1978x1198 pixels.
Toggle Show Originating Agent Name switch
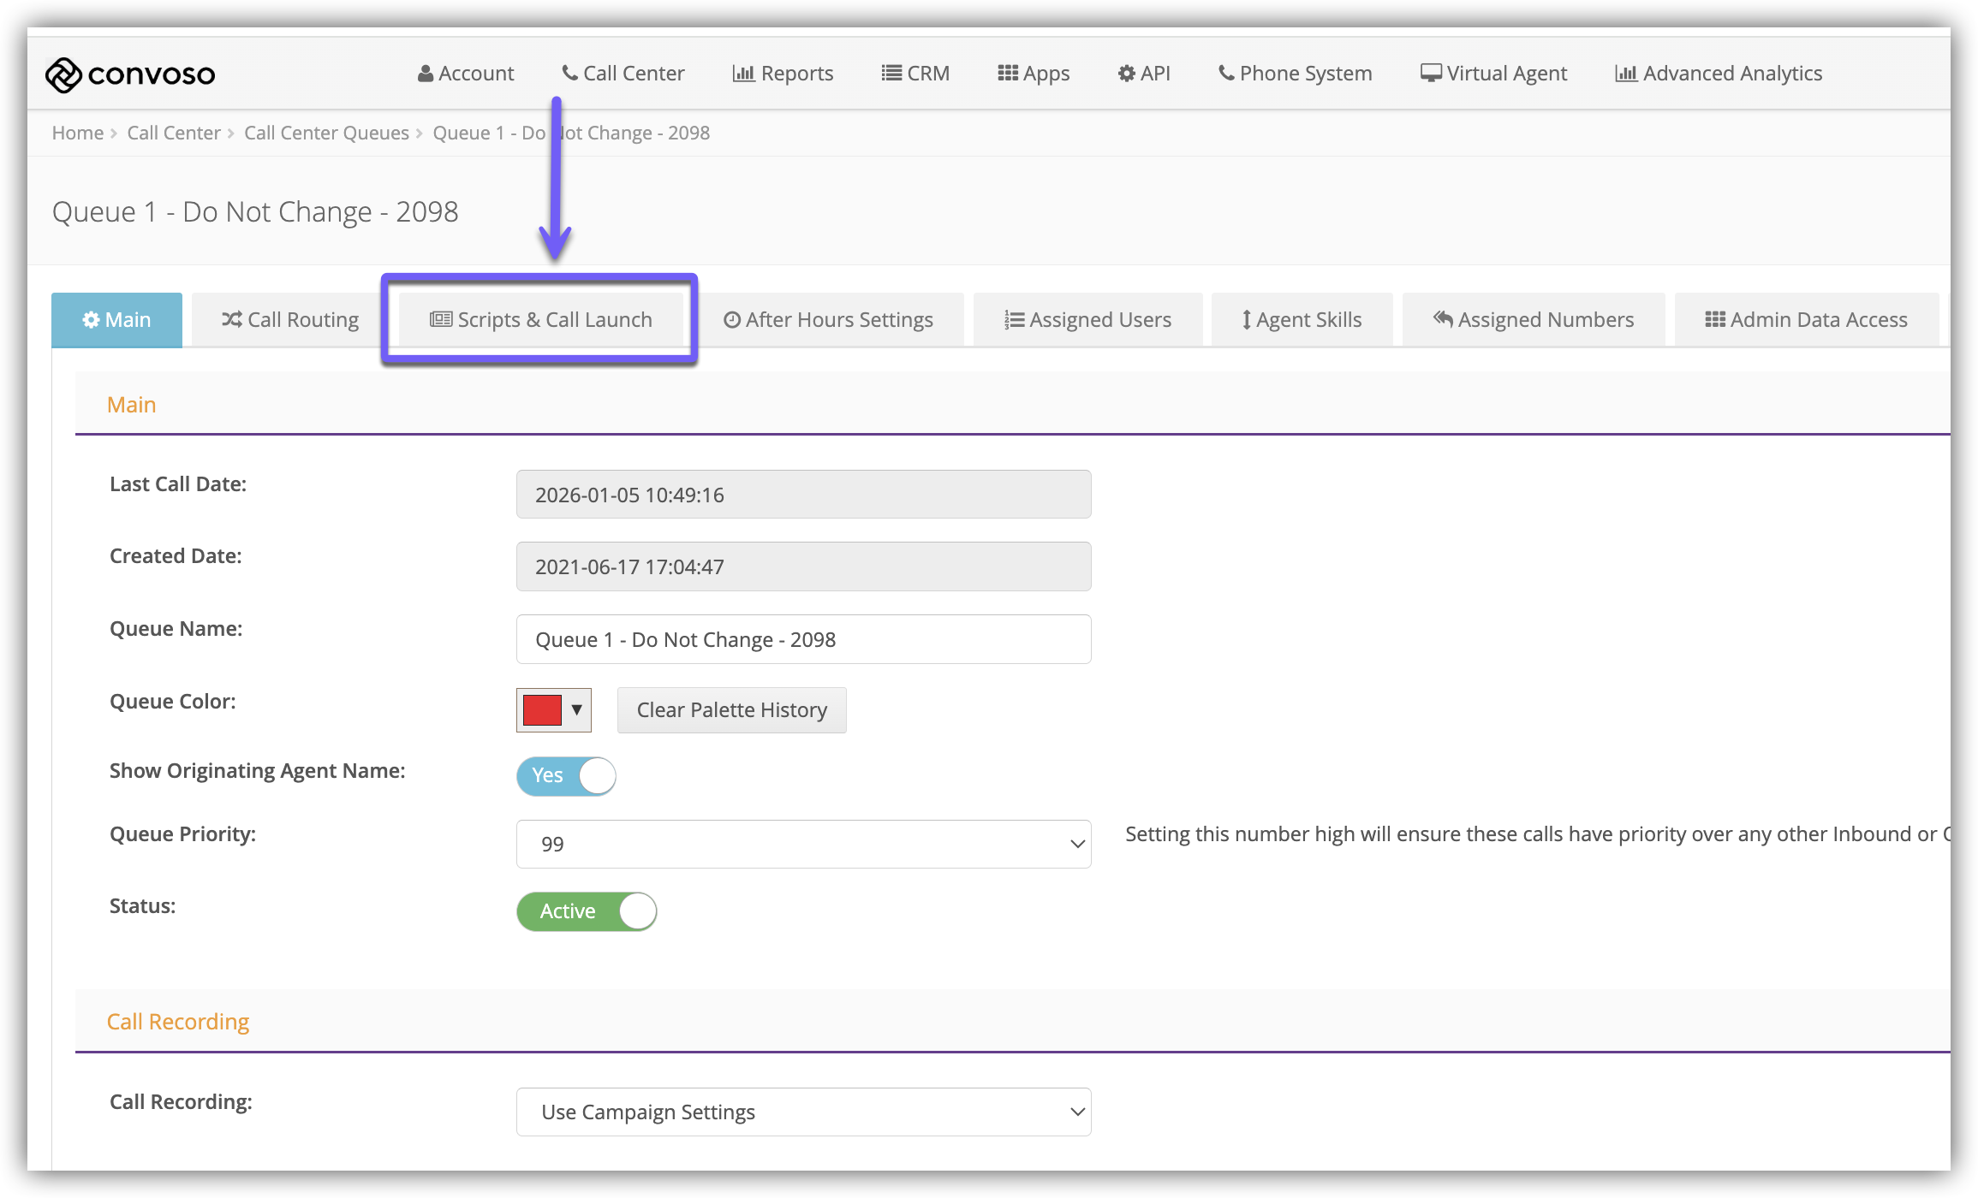point(566,776)
